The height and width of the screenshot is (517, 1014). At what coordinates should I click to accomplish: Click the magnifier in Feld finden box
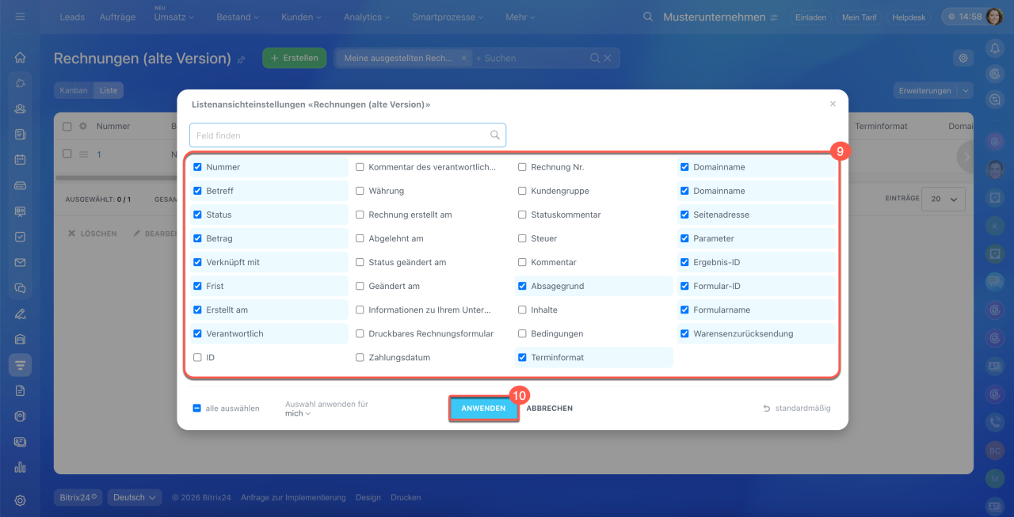point(495,135)
